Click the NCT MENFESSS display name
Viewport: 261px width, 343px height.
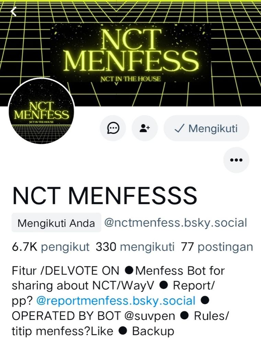(x=105, y=196)
